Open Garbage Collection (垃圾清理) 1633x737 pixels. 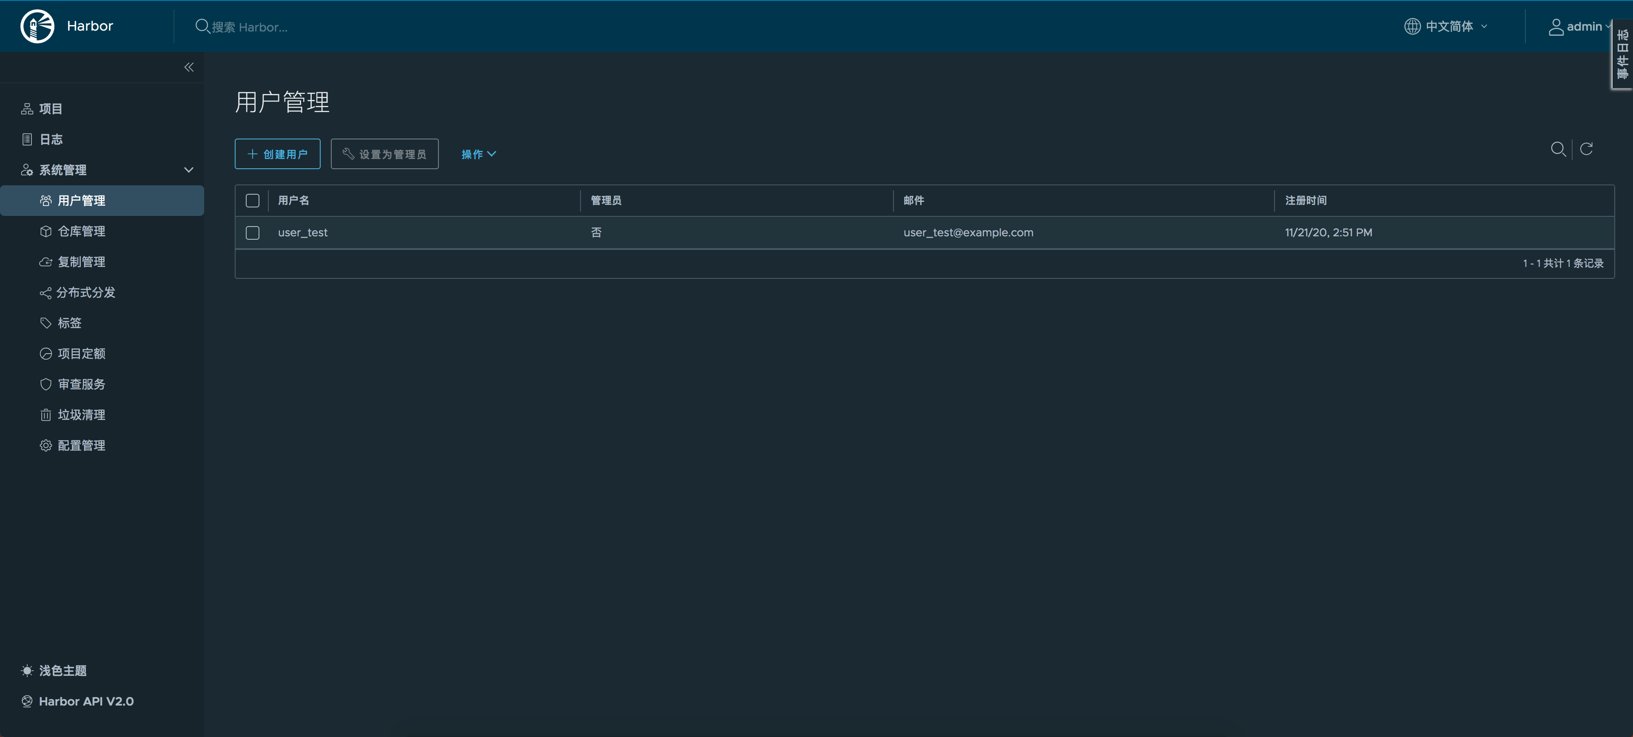(x=81, y=415)
